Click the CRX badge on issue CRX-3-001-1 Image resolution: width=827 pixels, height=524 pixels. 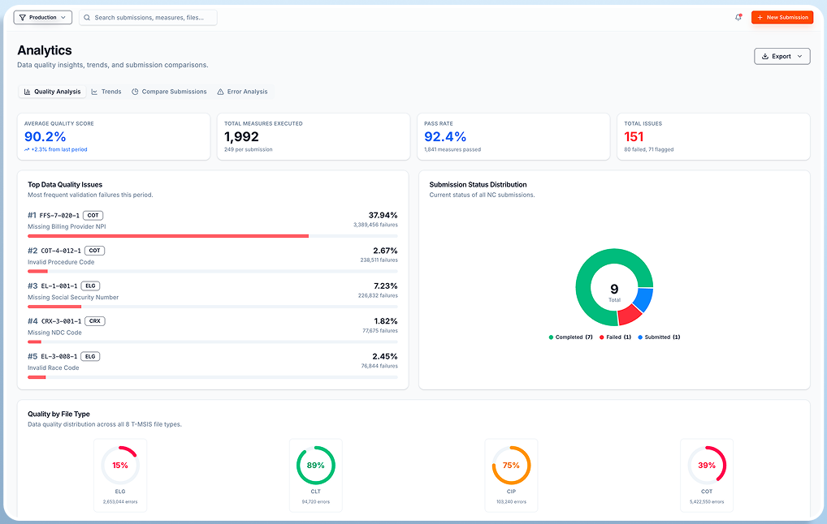[95, 321]
